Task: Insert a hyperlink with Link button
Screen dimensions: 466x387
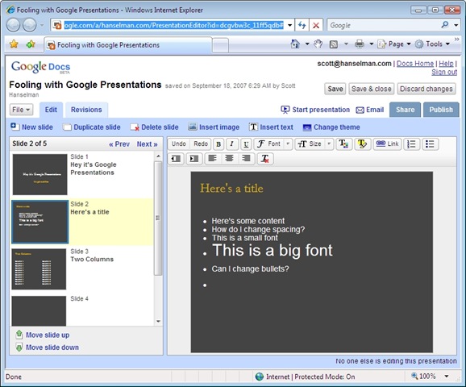Action: pyautogui.click(x=387, y=144)
